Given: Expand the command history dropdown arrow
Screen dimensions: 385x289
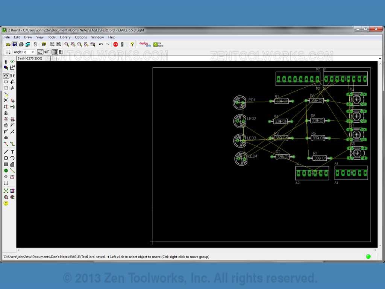Looking at the screenshot, I should [380, 58].
